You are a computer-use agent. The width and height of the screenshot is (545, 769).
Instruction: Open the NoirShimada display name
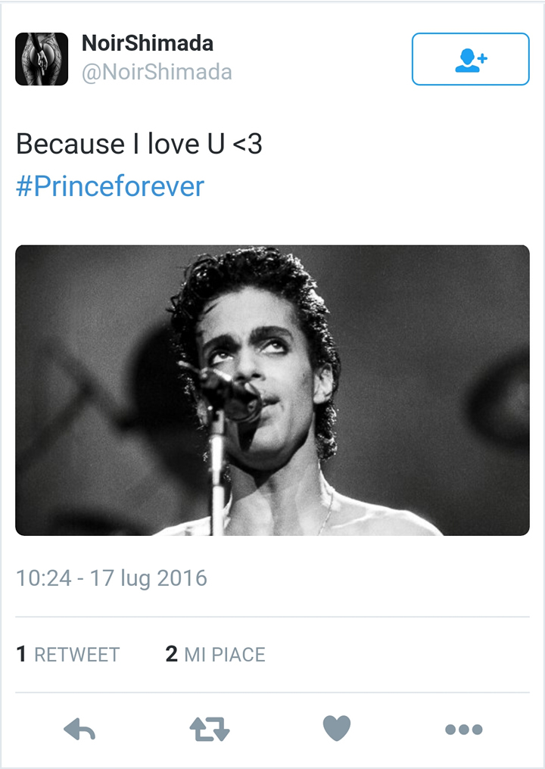(x=147, y=44)
